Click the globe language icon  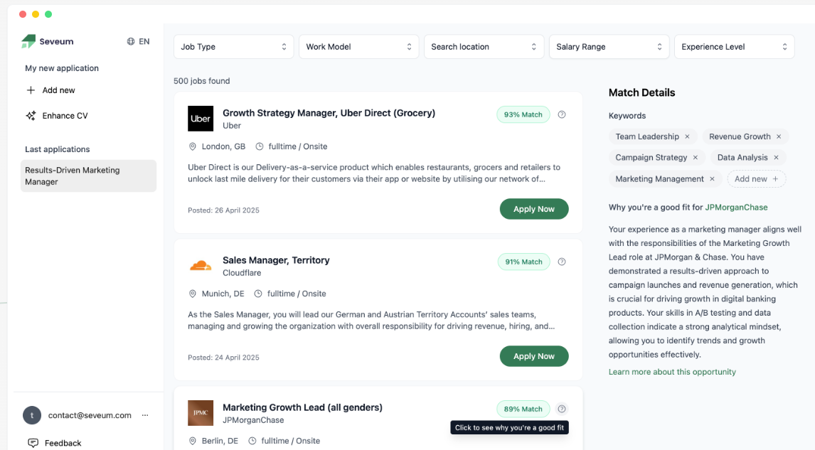[131, 41]
